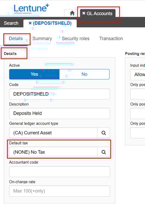Click the Description field Deposits Held
The width and height of the screenshot is (145, 205).
pos(59,114)
